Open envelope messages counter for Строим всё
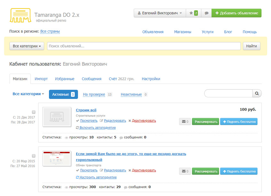Screen dimensions: 271x196 [x=185, y=122]
